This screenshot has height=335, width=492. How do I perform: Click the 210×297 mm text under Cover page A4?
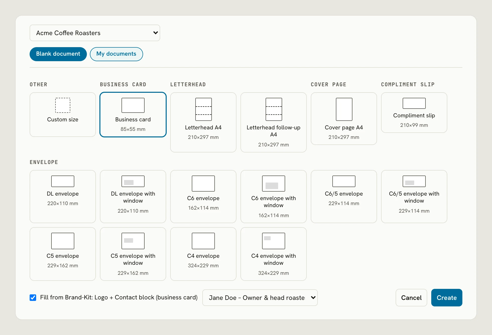tap(344, 137)
